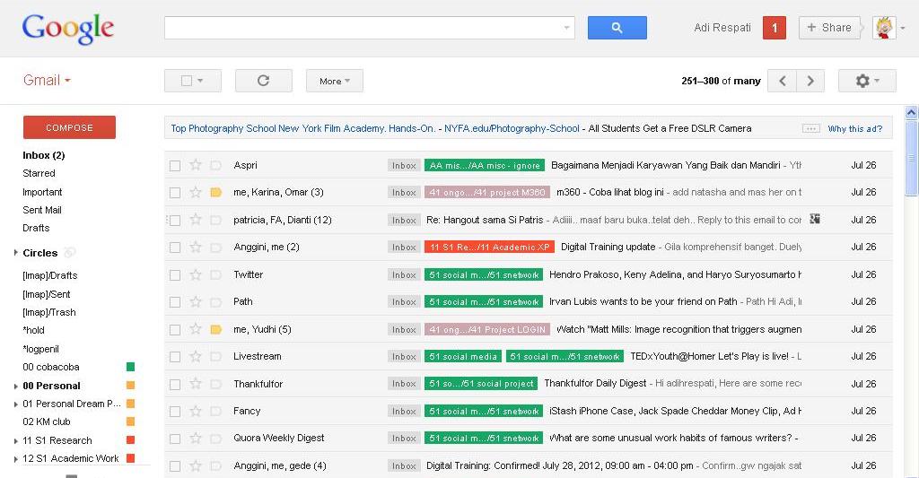Toggle importance marker on me, Karina, Omar email
The height and width of the screenshot is (478, 919).
215,192
